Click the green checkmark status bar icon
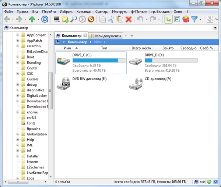221x187 pixels. click(209, 182)
